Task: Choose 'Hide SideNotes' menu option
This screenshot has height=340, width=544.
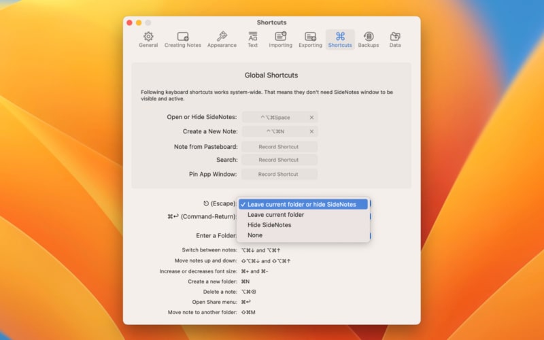Action: coord(303,225)
